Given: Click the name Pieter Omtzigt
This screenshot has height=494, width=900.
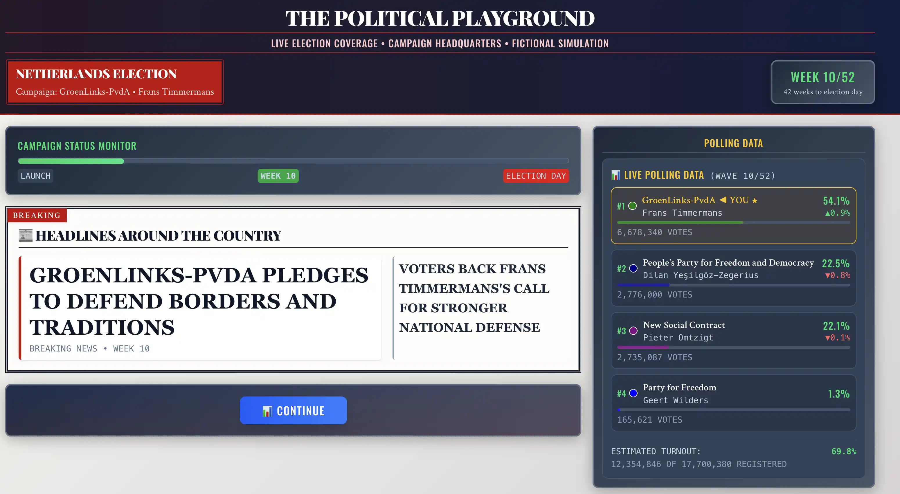Looking at the screenshot, I should 678,338.
